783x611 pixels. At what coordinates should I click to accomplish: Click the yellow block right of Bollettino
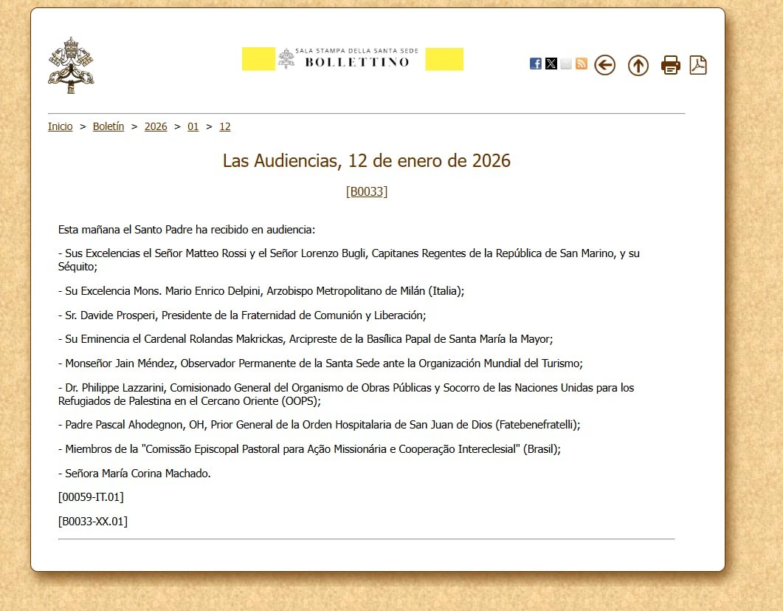444,59
